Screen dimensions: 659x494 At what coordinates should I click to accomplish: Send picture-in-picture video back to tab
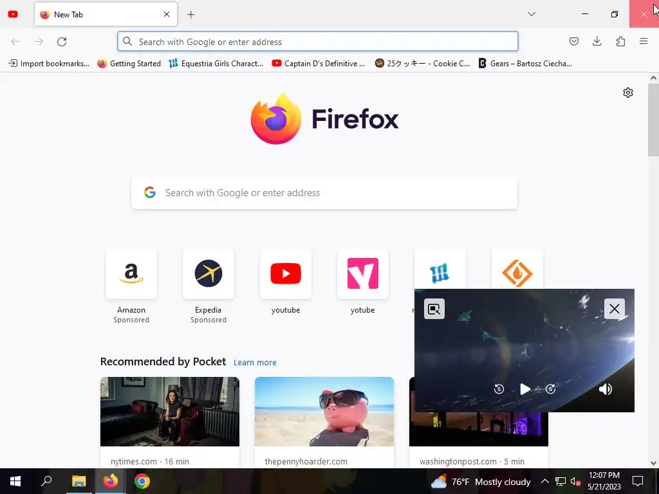click(x=434, y=309)
